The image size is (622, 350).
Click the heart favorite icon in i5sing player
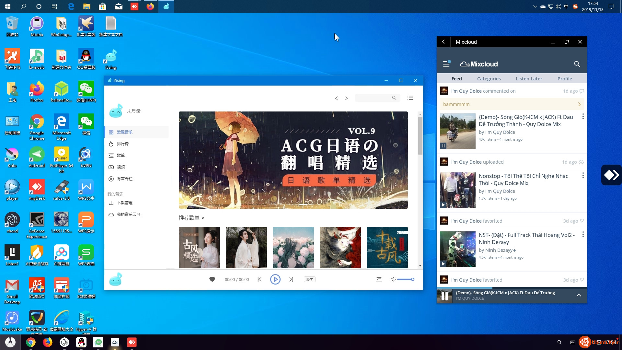(x=212, y=279)
